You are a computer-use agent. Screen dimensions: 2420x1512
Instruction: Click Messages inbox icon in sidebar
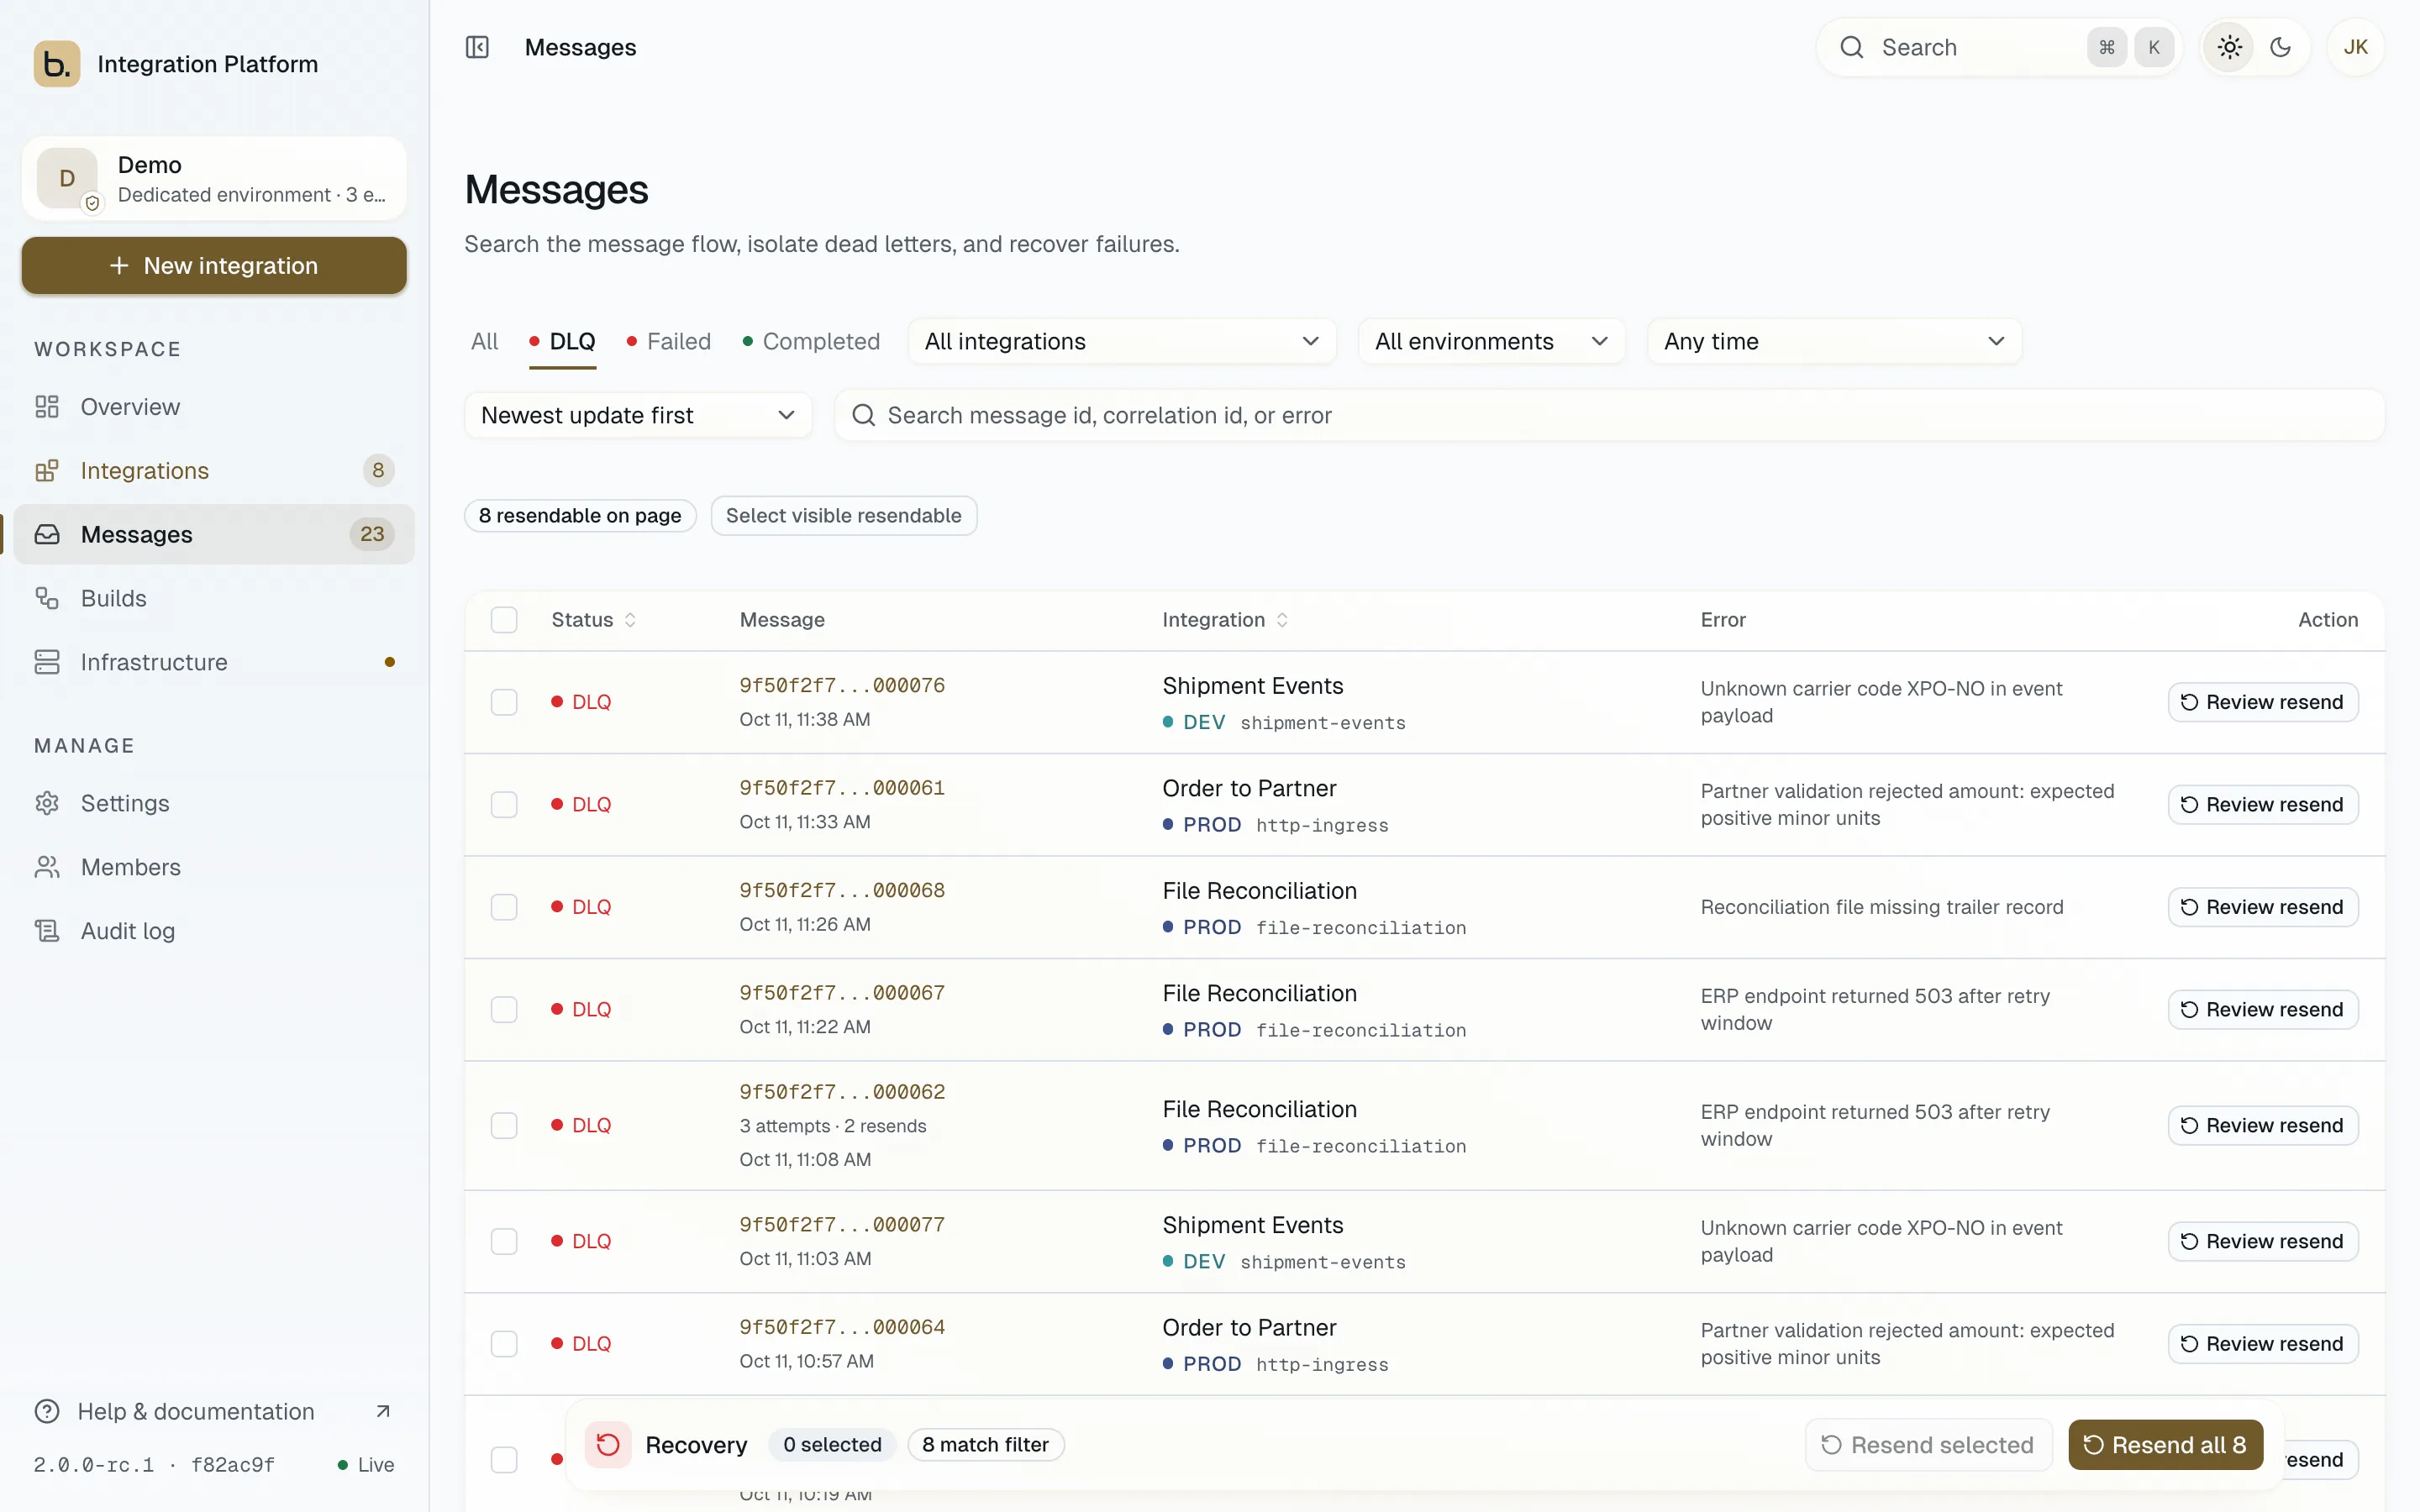(47, 535)
